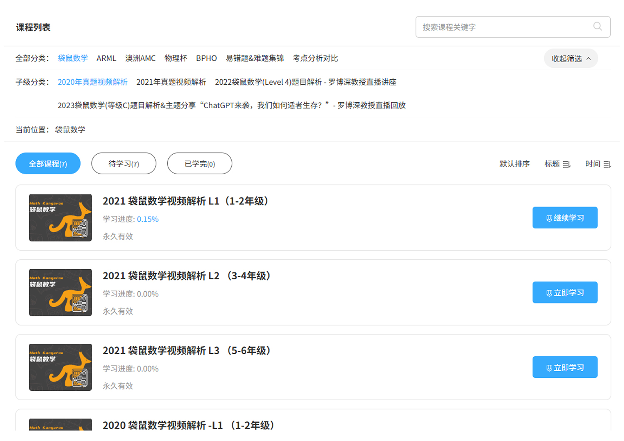This screenshot has width=624, height=441.
Task: Click the sort icon beside 标题
Action: coord(566,165)
